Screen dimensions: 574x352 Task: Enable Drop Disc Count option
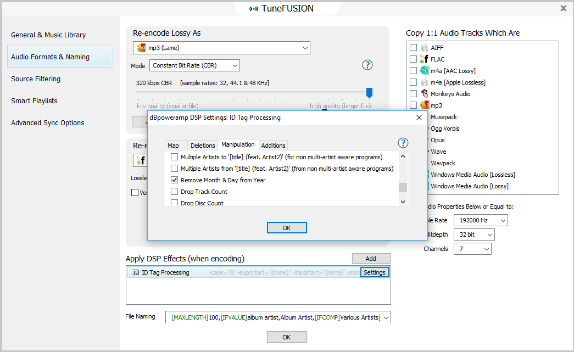(x=174, y=203)
